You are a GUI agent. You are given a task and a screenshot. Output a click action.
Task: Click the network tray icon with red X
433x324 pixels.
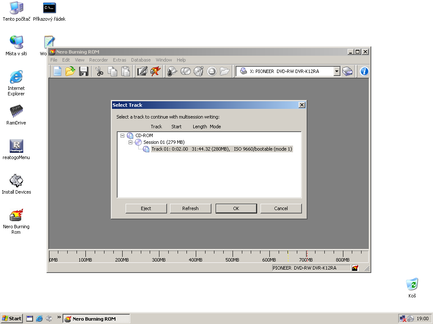pyautogui.click(x=403, y=319)
